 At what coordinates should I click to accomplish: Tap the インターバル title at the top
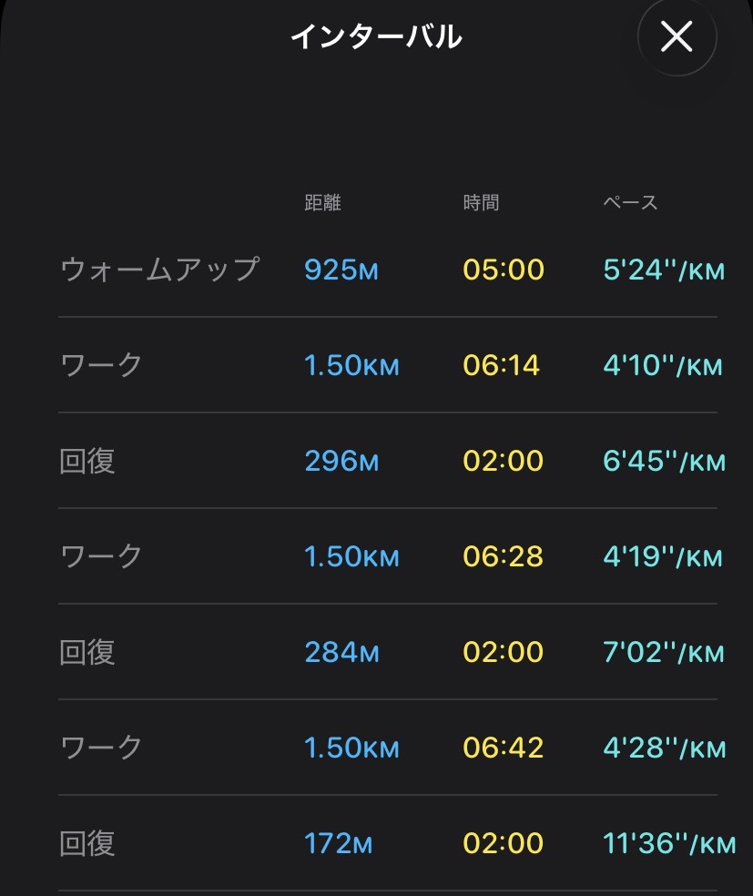(x=376, y=37)
